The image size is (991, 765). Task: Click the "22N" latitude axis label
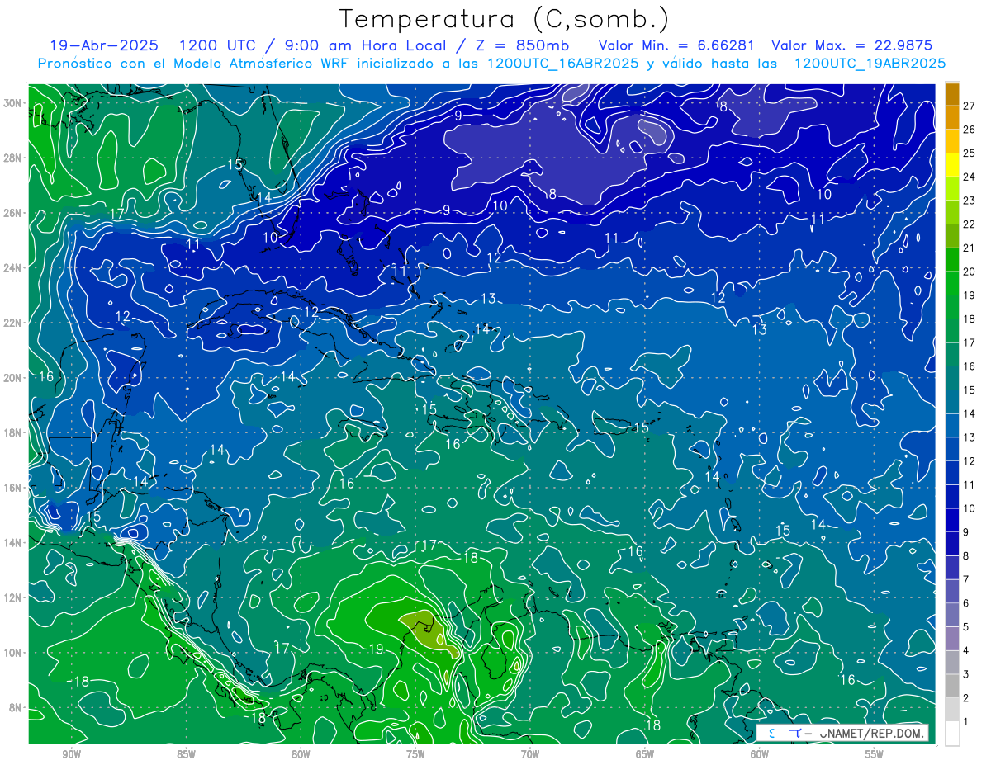coord(12,323)
